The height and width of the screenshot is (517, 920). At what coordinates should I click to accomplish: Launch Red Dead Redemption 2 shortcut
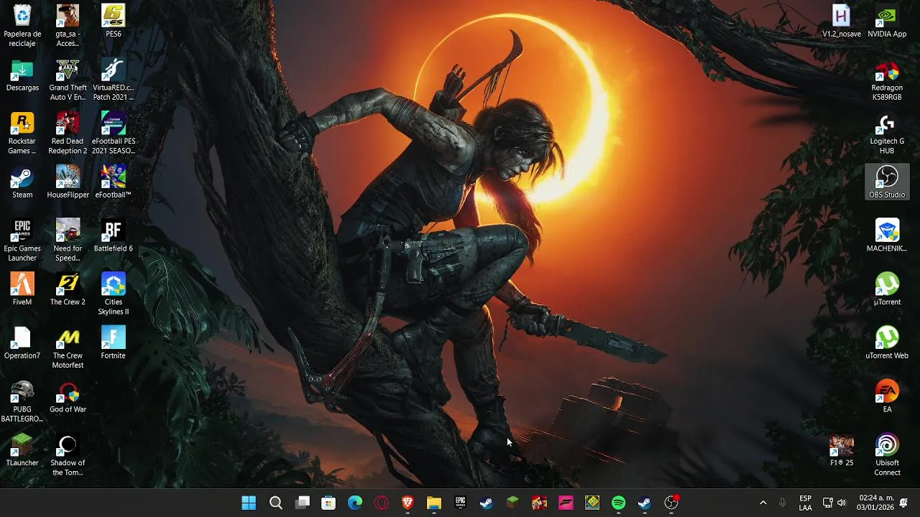pyautogui.click(x=68, y=133)
